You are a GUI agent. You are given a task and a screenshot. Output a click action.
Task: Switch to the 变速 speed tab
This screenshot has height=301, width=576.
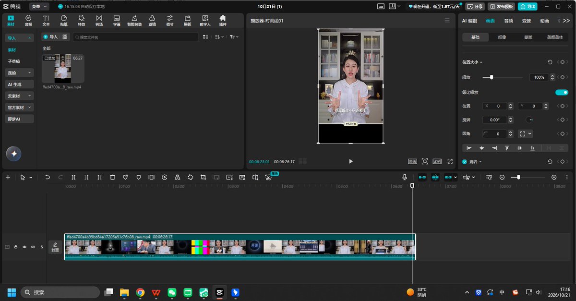[527, 21]
